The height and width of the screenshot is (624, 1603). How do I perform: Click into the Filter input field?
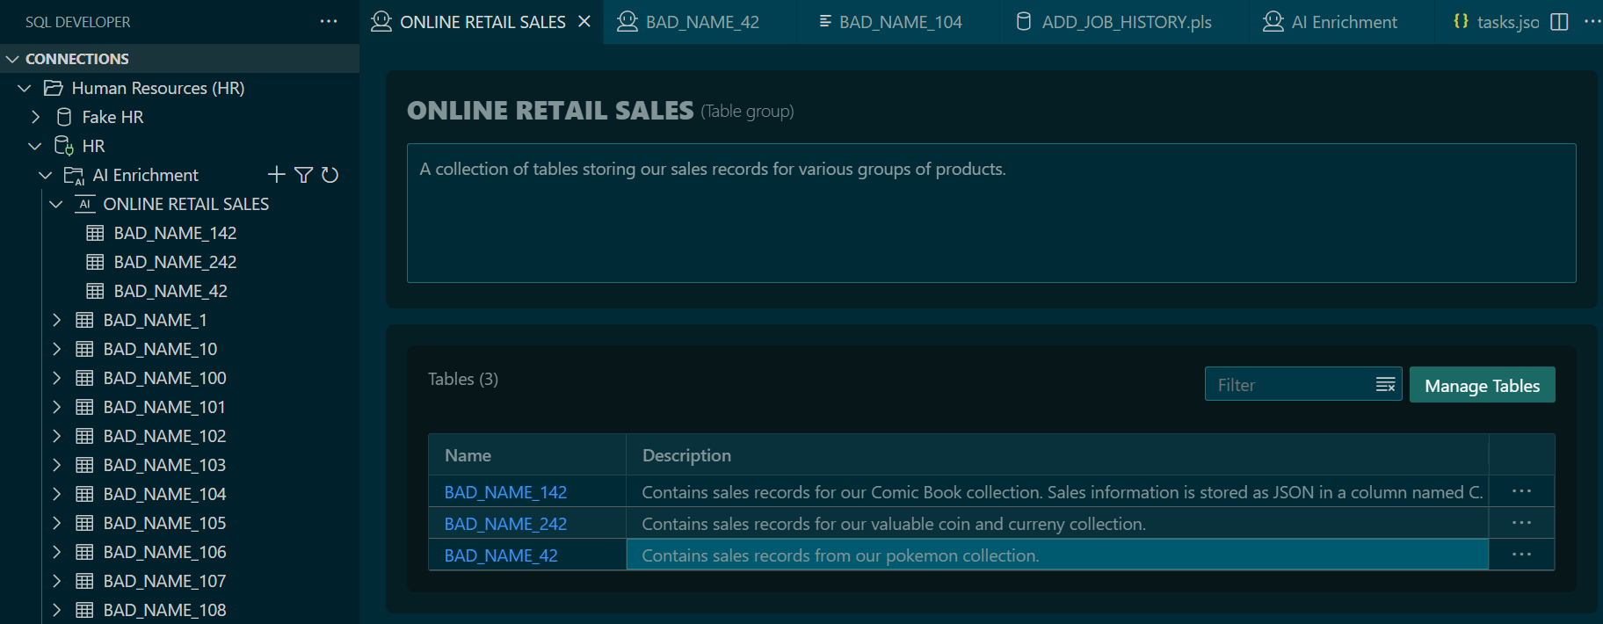(x=1287, y=385)
